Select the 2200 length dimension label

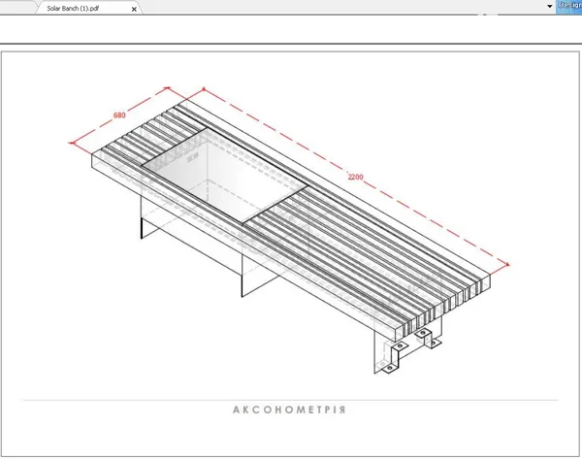click(x=355, y=177)
